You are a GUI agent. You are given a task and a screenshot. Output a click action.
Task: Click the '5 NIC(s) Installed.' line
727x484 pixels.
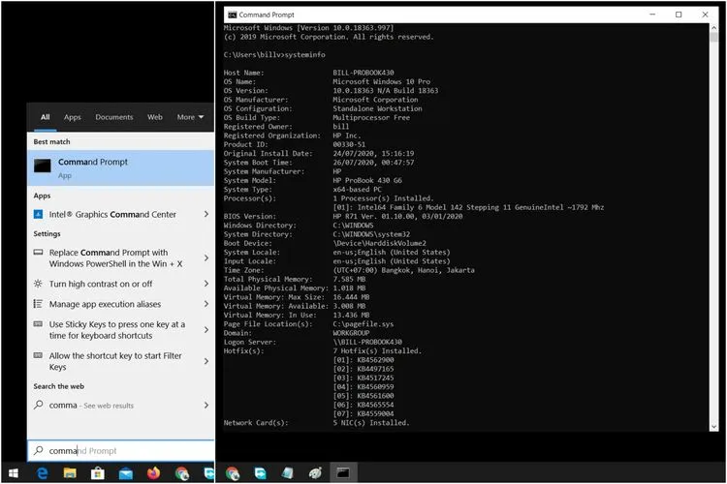coord(371,423)
